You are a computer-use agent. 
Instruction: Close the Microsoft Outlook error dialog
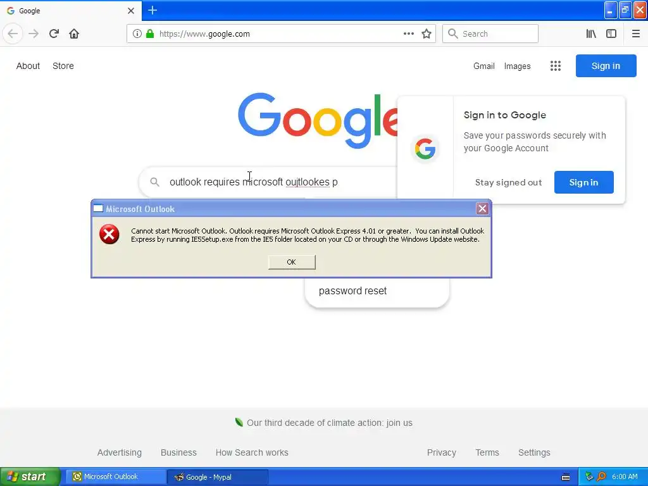482,208
